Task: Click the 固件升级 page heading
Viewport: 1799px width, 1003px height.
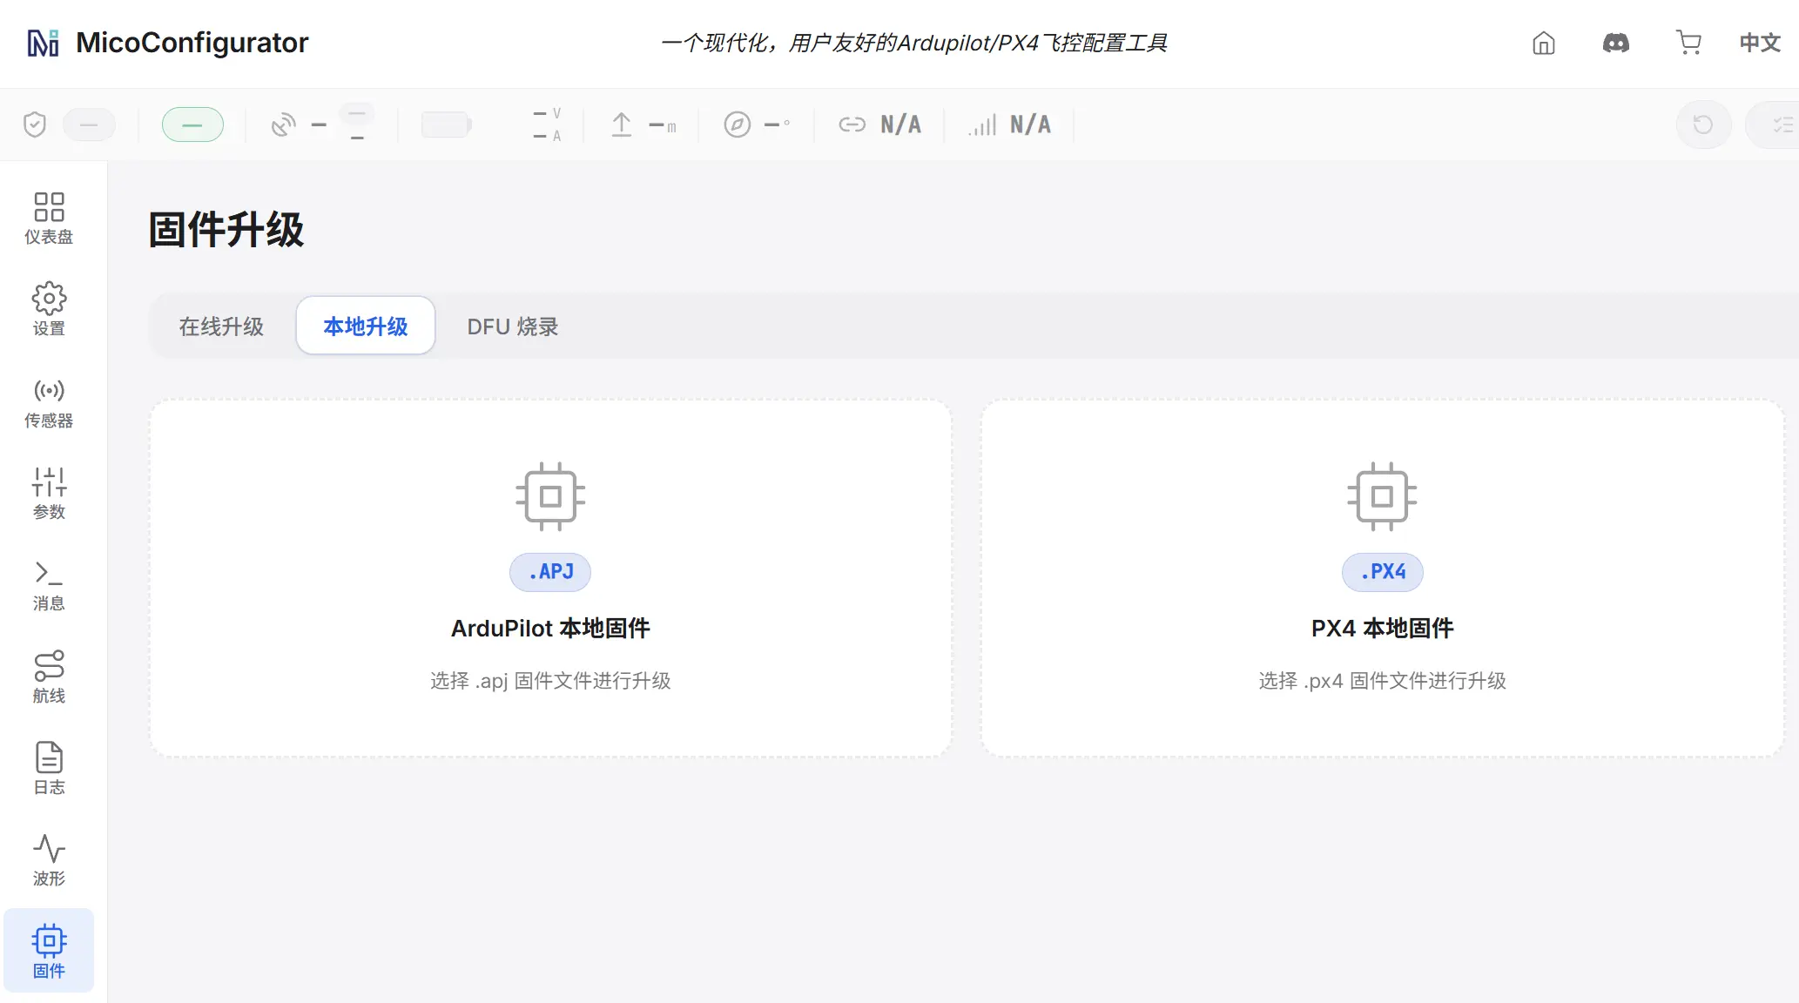Action: pos(226,230)
